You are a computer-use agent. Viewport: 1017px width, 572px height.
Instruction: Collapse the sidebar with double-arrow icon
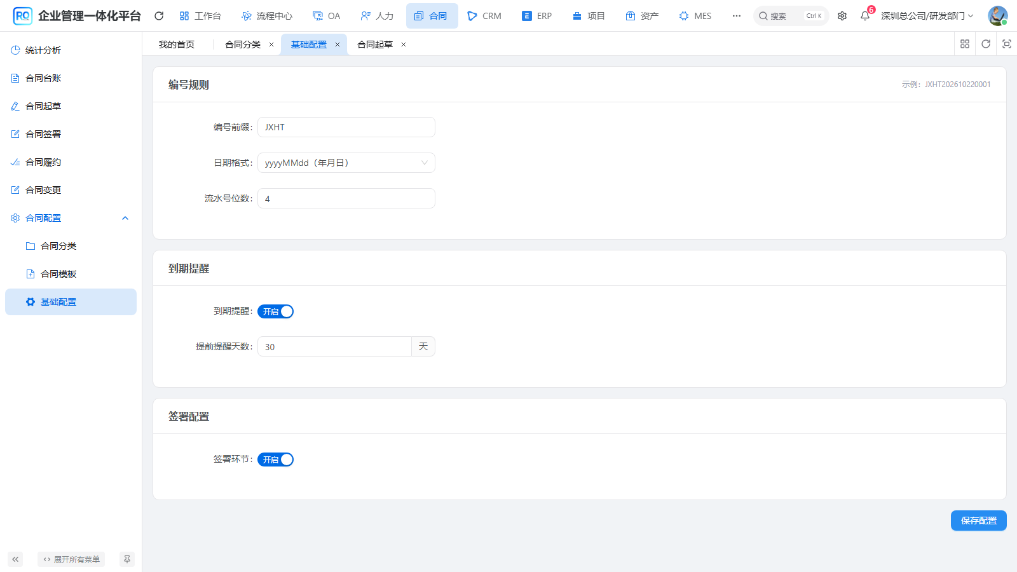(x=15, y=559)
